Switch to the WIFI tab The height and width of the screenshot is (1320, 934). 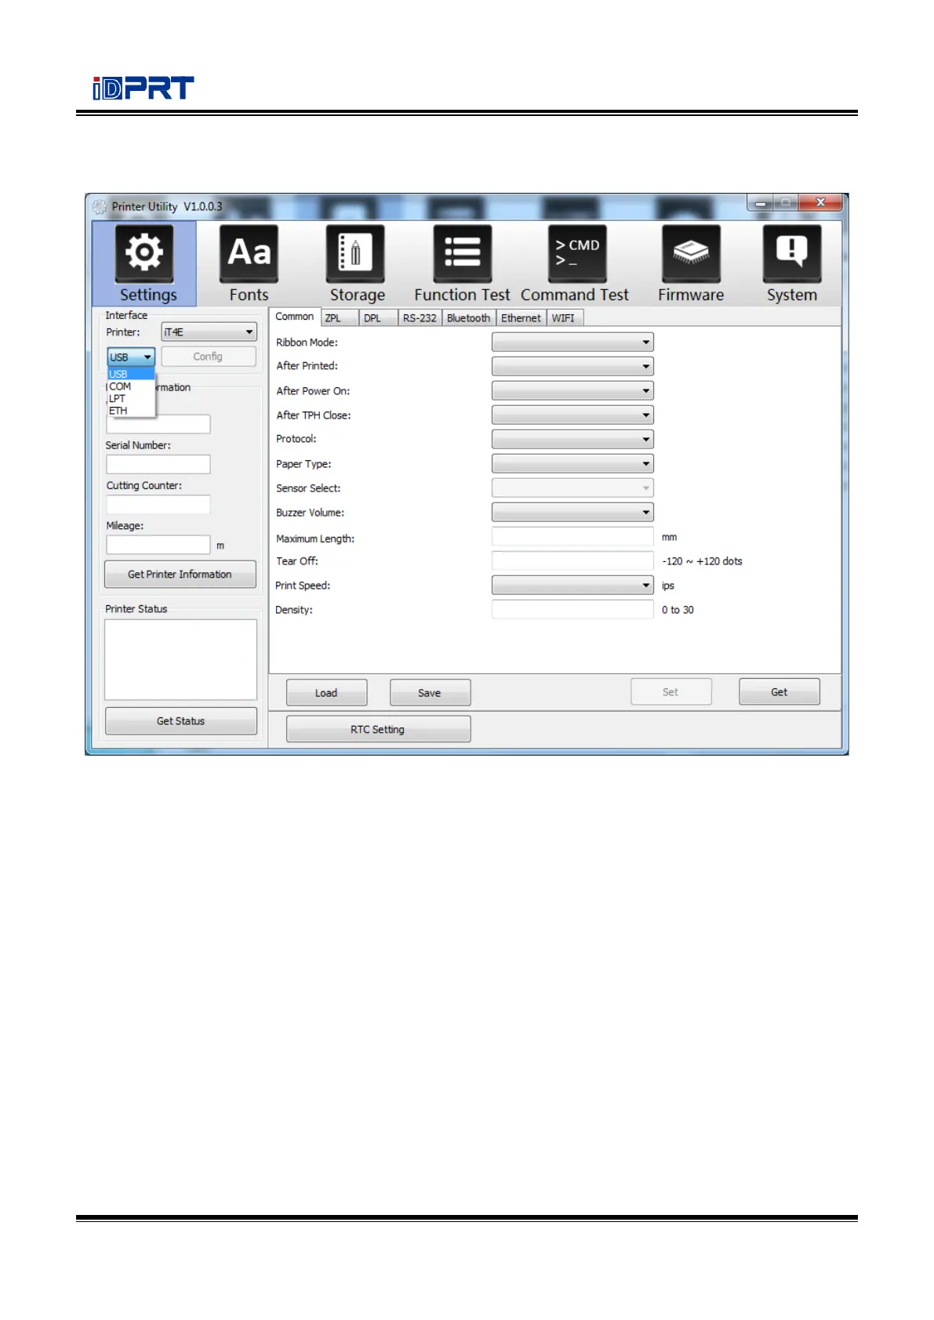(565, 318)
